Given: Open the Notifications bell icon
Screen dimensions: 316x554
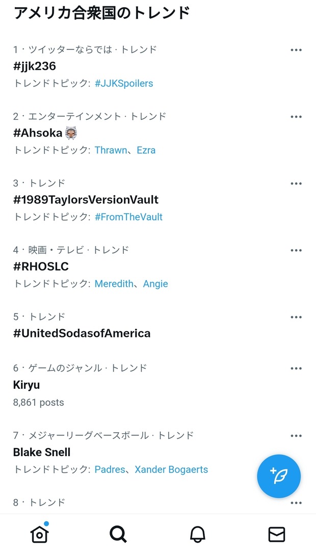Looking at the screenshot, I should tap(197, 534).
